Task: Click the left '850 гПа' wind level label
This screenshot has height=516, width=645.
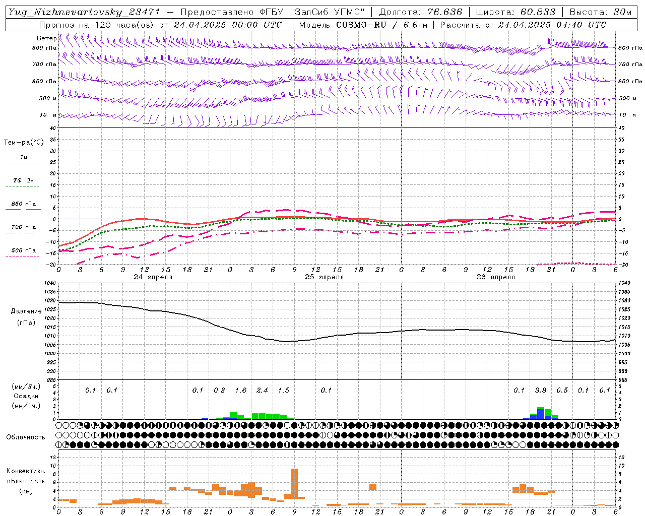Action: [x=44, y=81]
